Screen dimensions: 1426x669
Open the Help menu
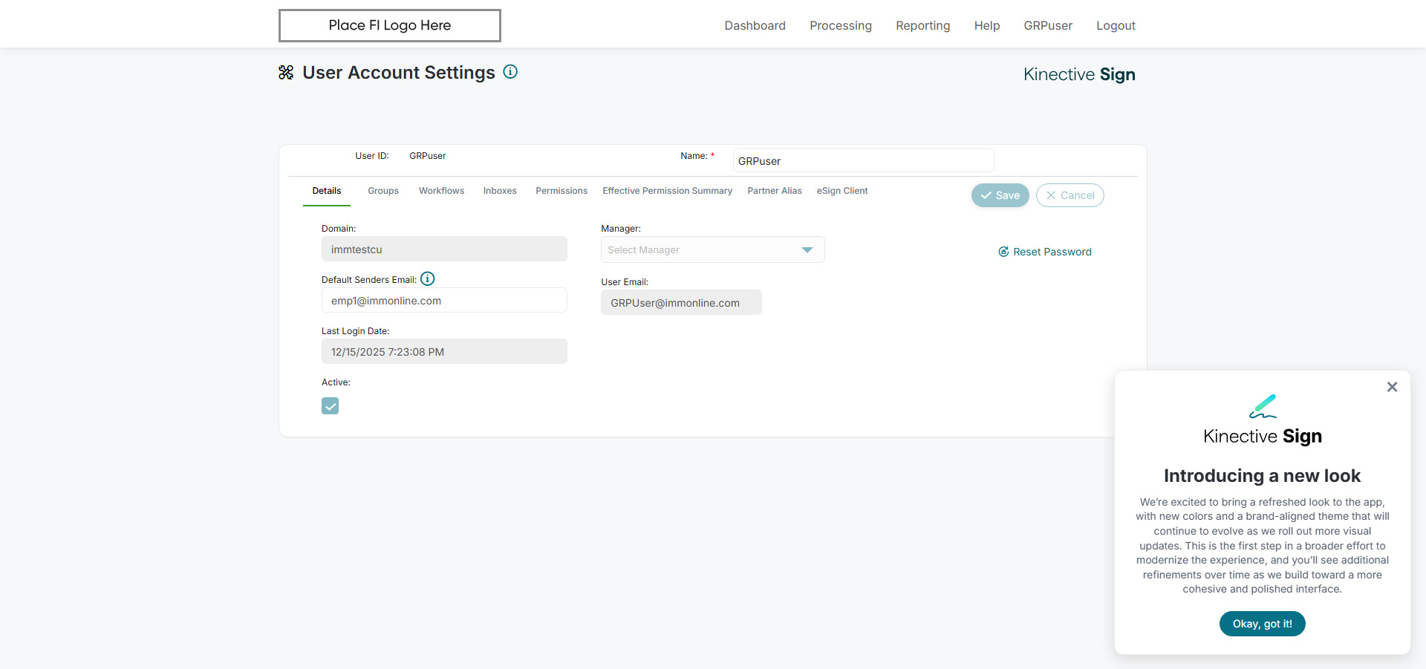[x=987, y=25]
